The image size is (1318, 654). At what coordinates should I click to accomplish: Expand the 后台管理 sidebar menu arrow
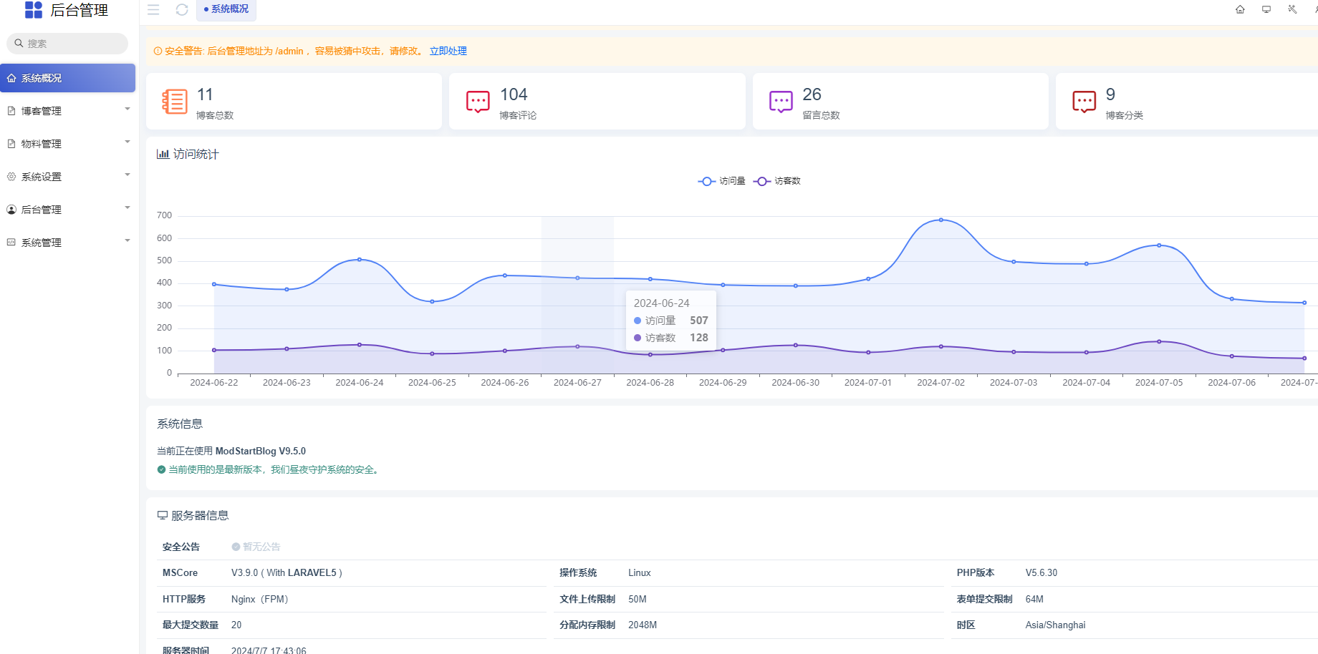click(x=128, y=208)
